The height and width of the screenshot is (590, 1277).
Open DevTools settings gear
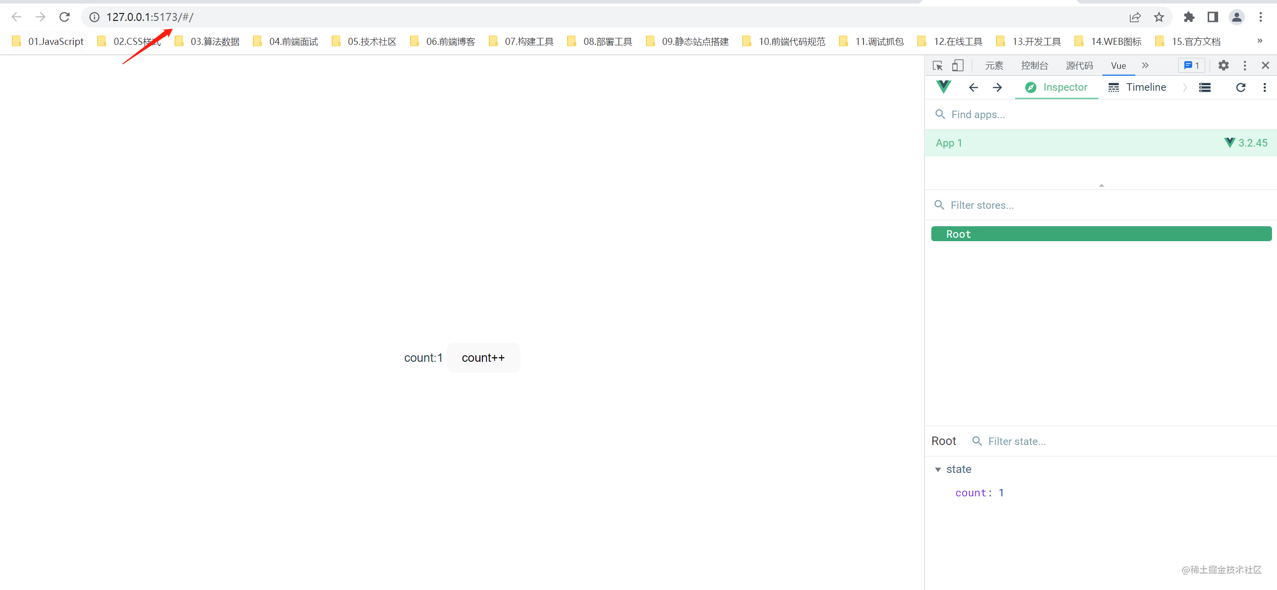click(1224, 65)
